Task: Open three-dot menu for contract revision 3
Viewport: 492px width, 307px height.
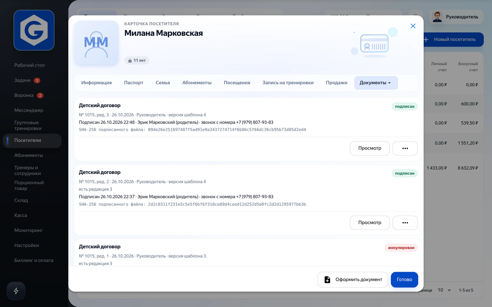Action: 405,148
